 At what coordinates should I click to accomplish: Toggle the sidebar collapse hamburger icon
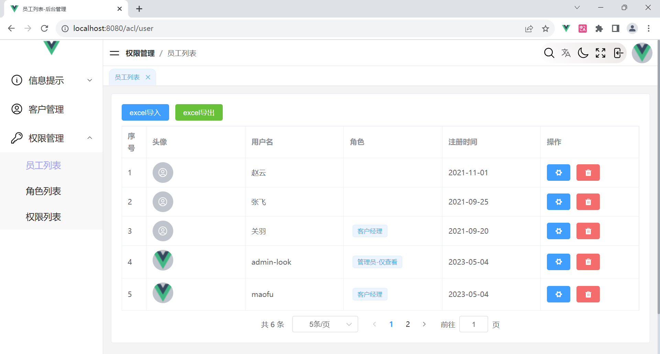click(x=114, y=53)
